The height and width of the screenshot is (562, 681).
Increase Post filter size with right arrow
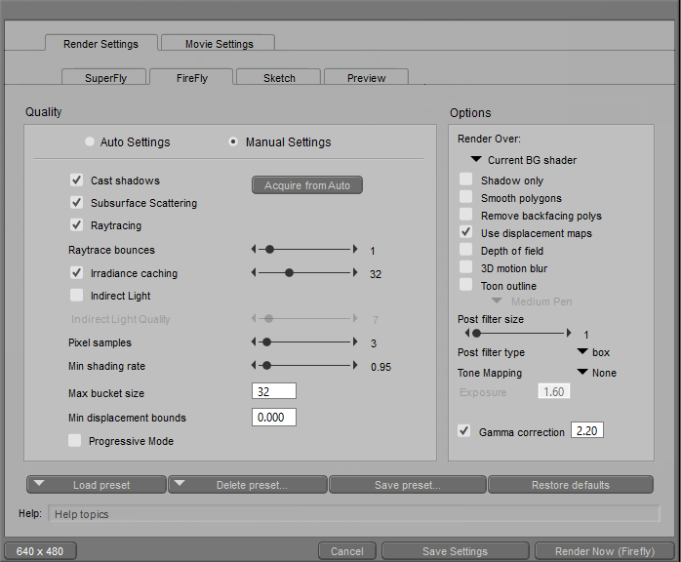pyautogui.click(x=569, y=333)
